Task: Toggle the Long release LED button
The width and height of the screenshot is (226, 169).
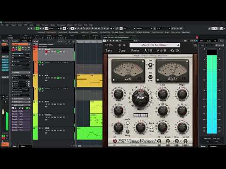Action: click(x=128, y=131)
